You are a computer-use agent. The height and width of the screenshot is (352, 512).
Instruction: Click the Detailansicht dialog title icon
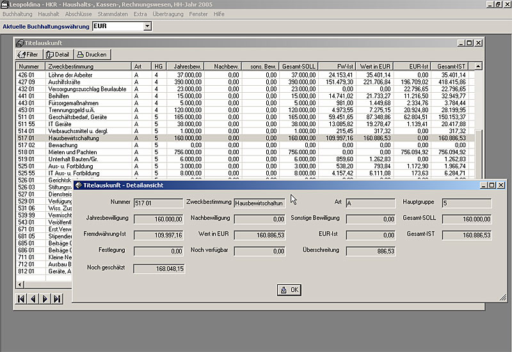[x=78, y=185]
